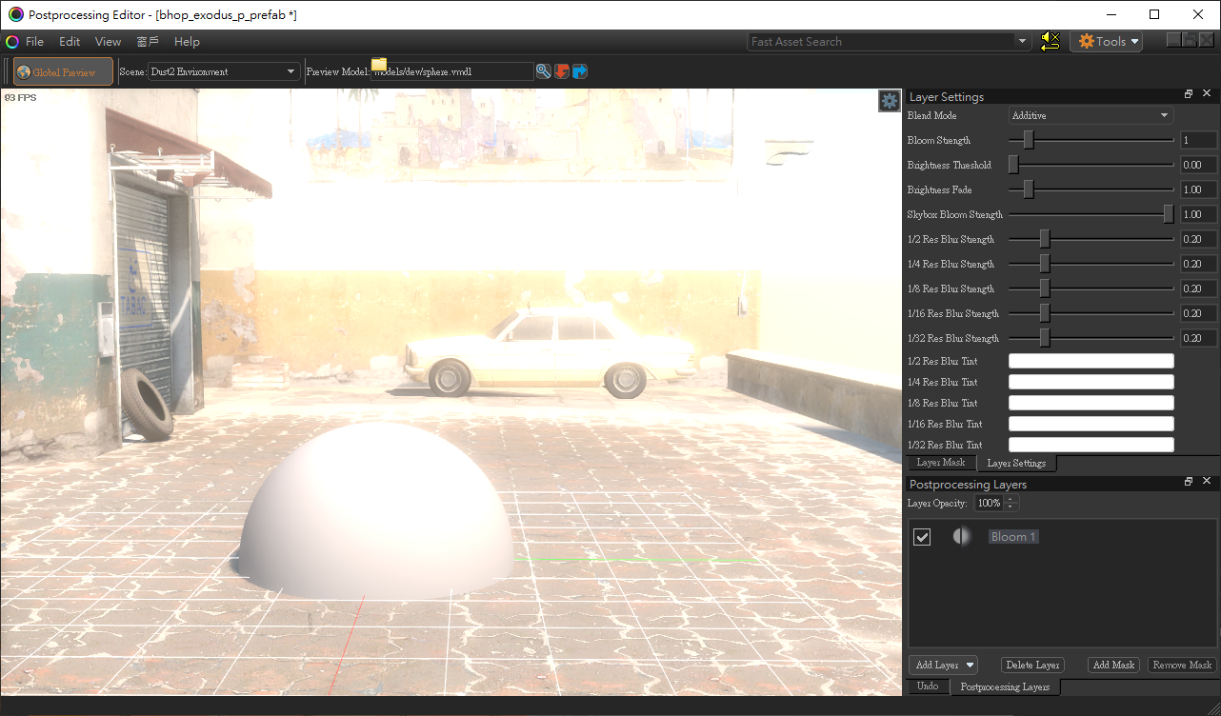The image size is (1221, 716).
Task: Toggle the Bloom 1 layer checkbox
Action: tap(922, 537)
